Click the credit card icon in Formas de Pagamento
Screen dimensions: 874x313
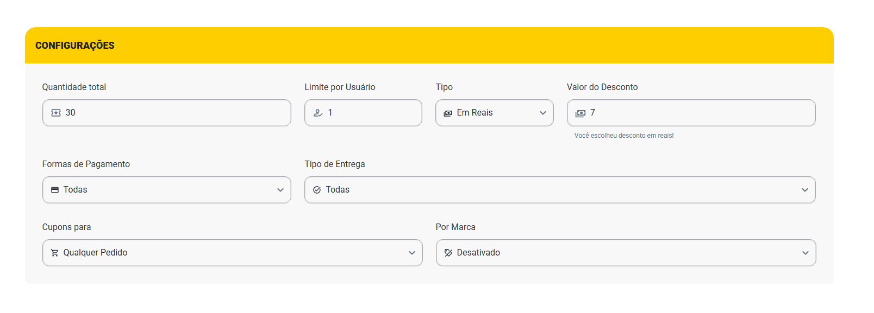55,190
